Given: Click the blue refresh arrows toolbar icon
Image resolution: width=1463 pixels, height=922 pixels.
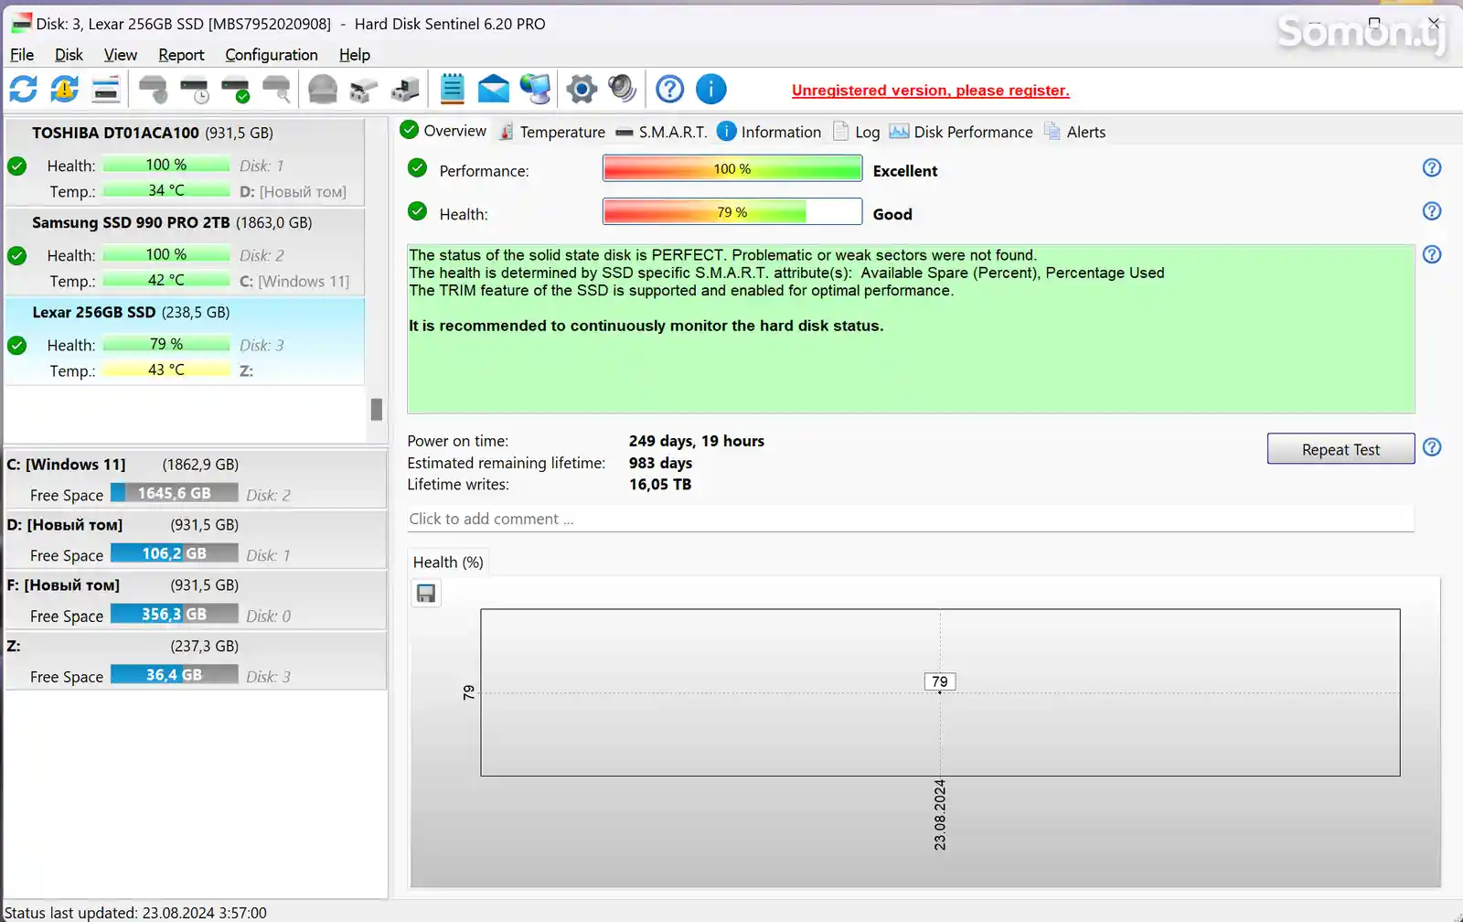Looking at the screenshot, I should coord(24,89).
